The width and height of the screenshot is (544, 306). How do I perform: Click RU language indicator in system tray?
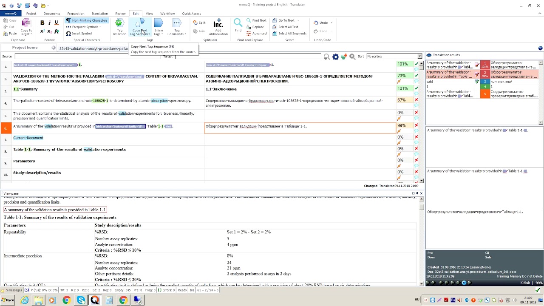[417, 300]
